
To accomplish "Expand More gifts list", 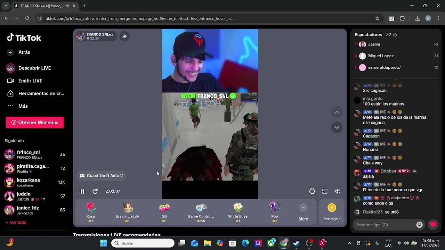I will [303, 212].
